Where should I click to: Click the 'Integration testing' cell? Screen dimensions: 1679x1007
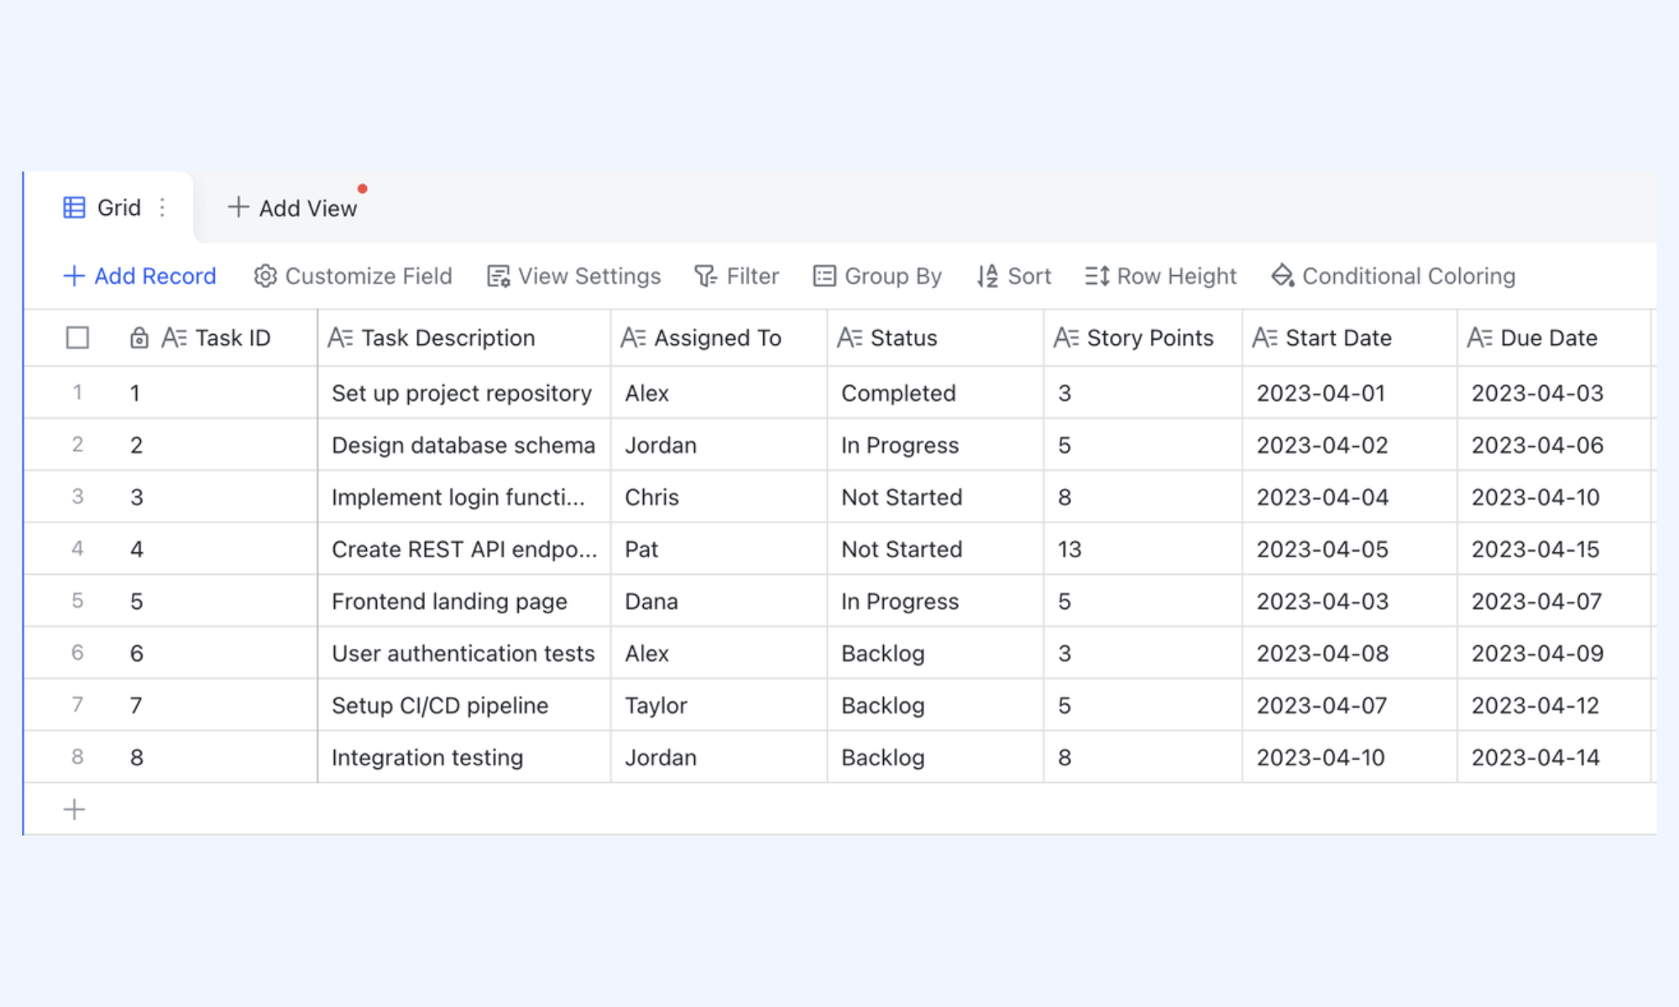(464, 757)
